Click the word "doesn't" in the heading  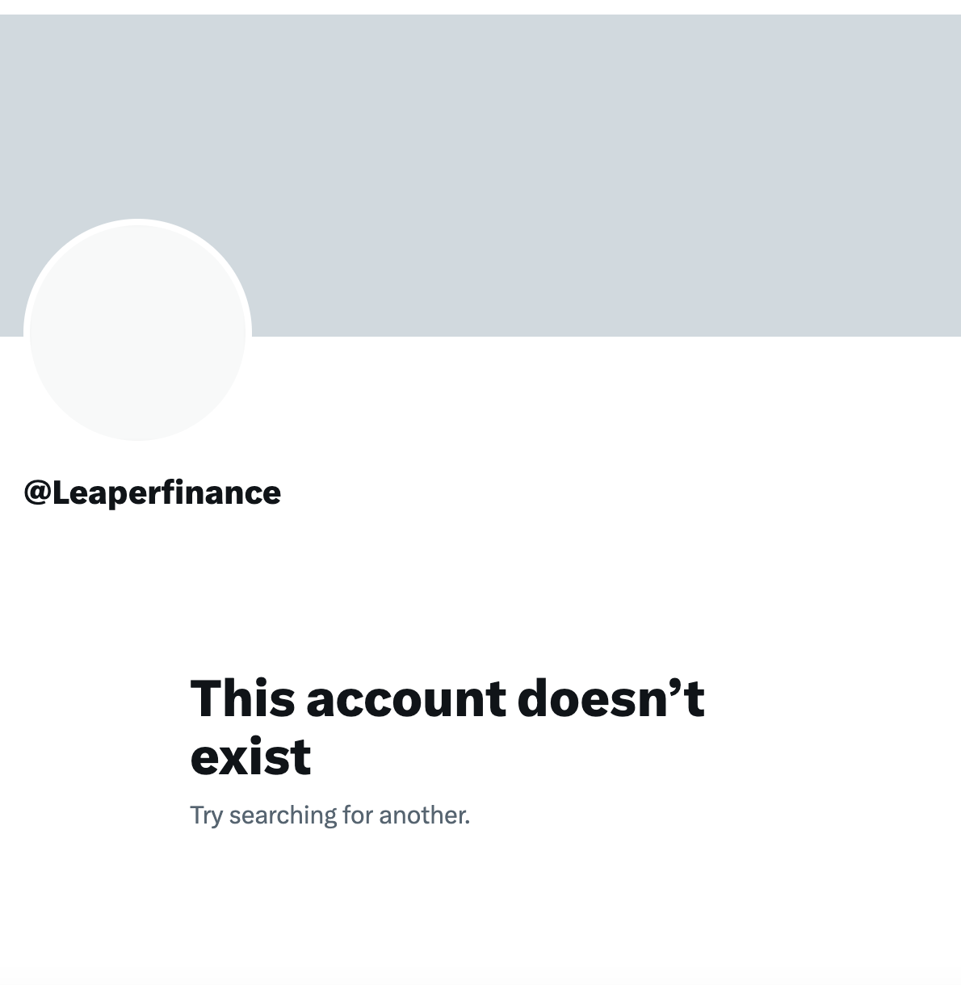click(611, 698)
